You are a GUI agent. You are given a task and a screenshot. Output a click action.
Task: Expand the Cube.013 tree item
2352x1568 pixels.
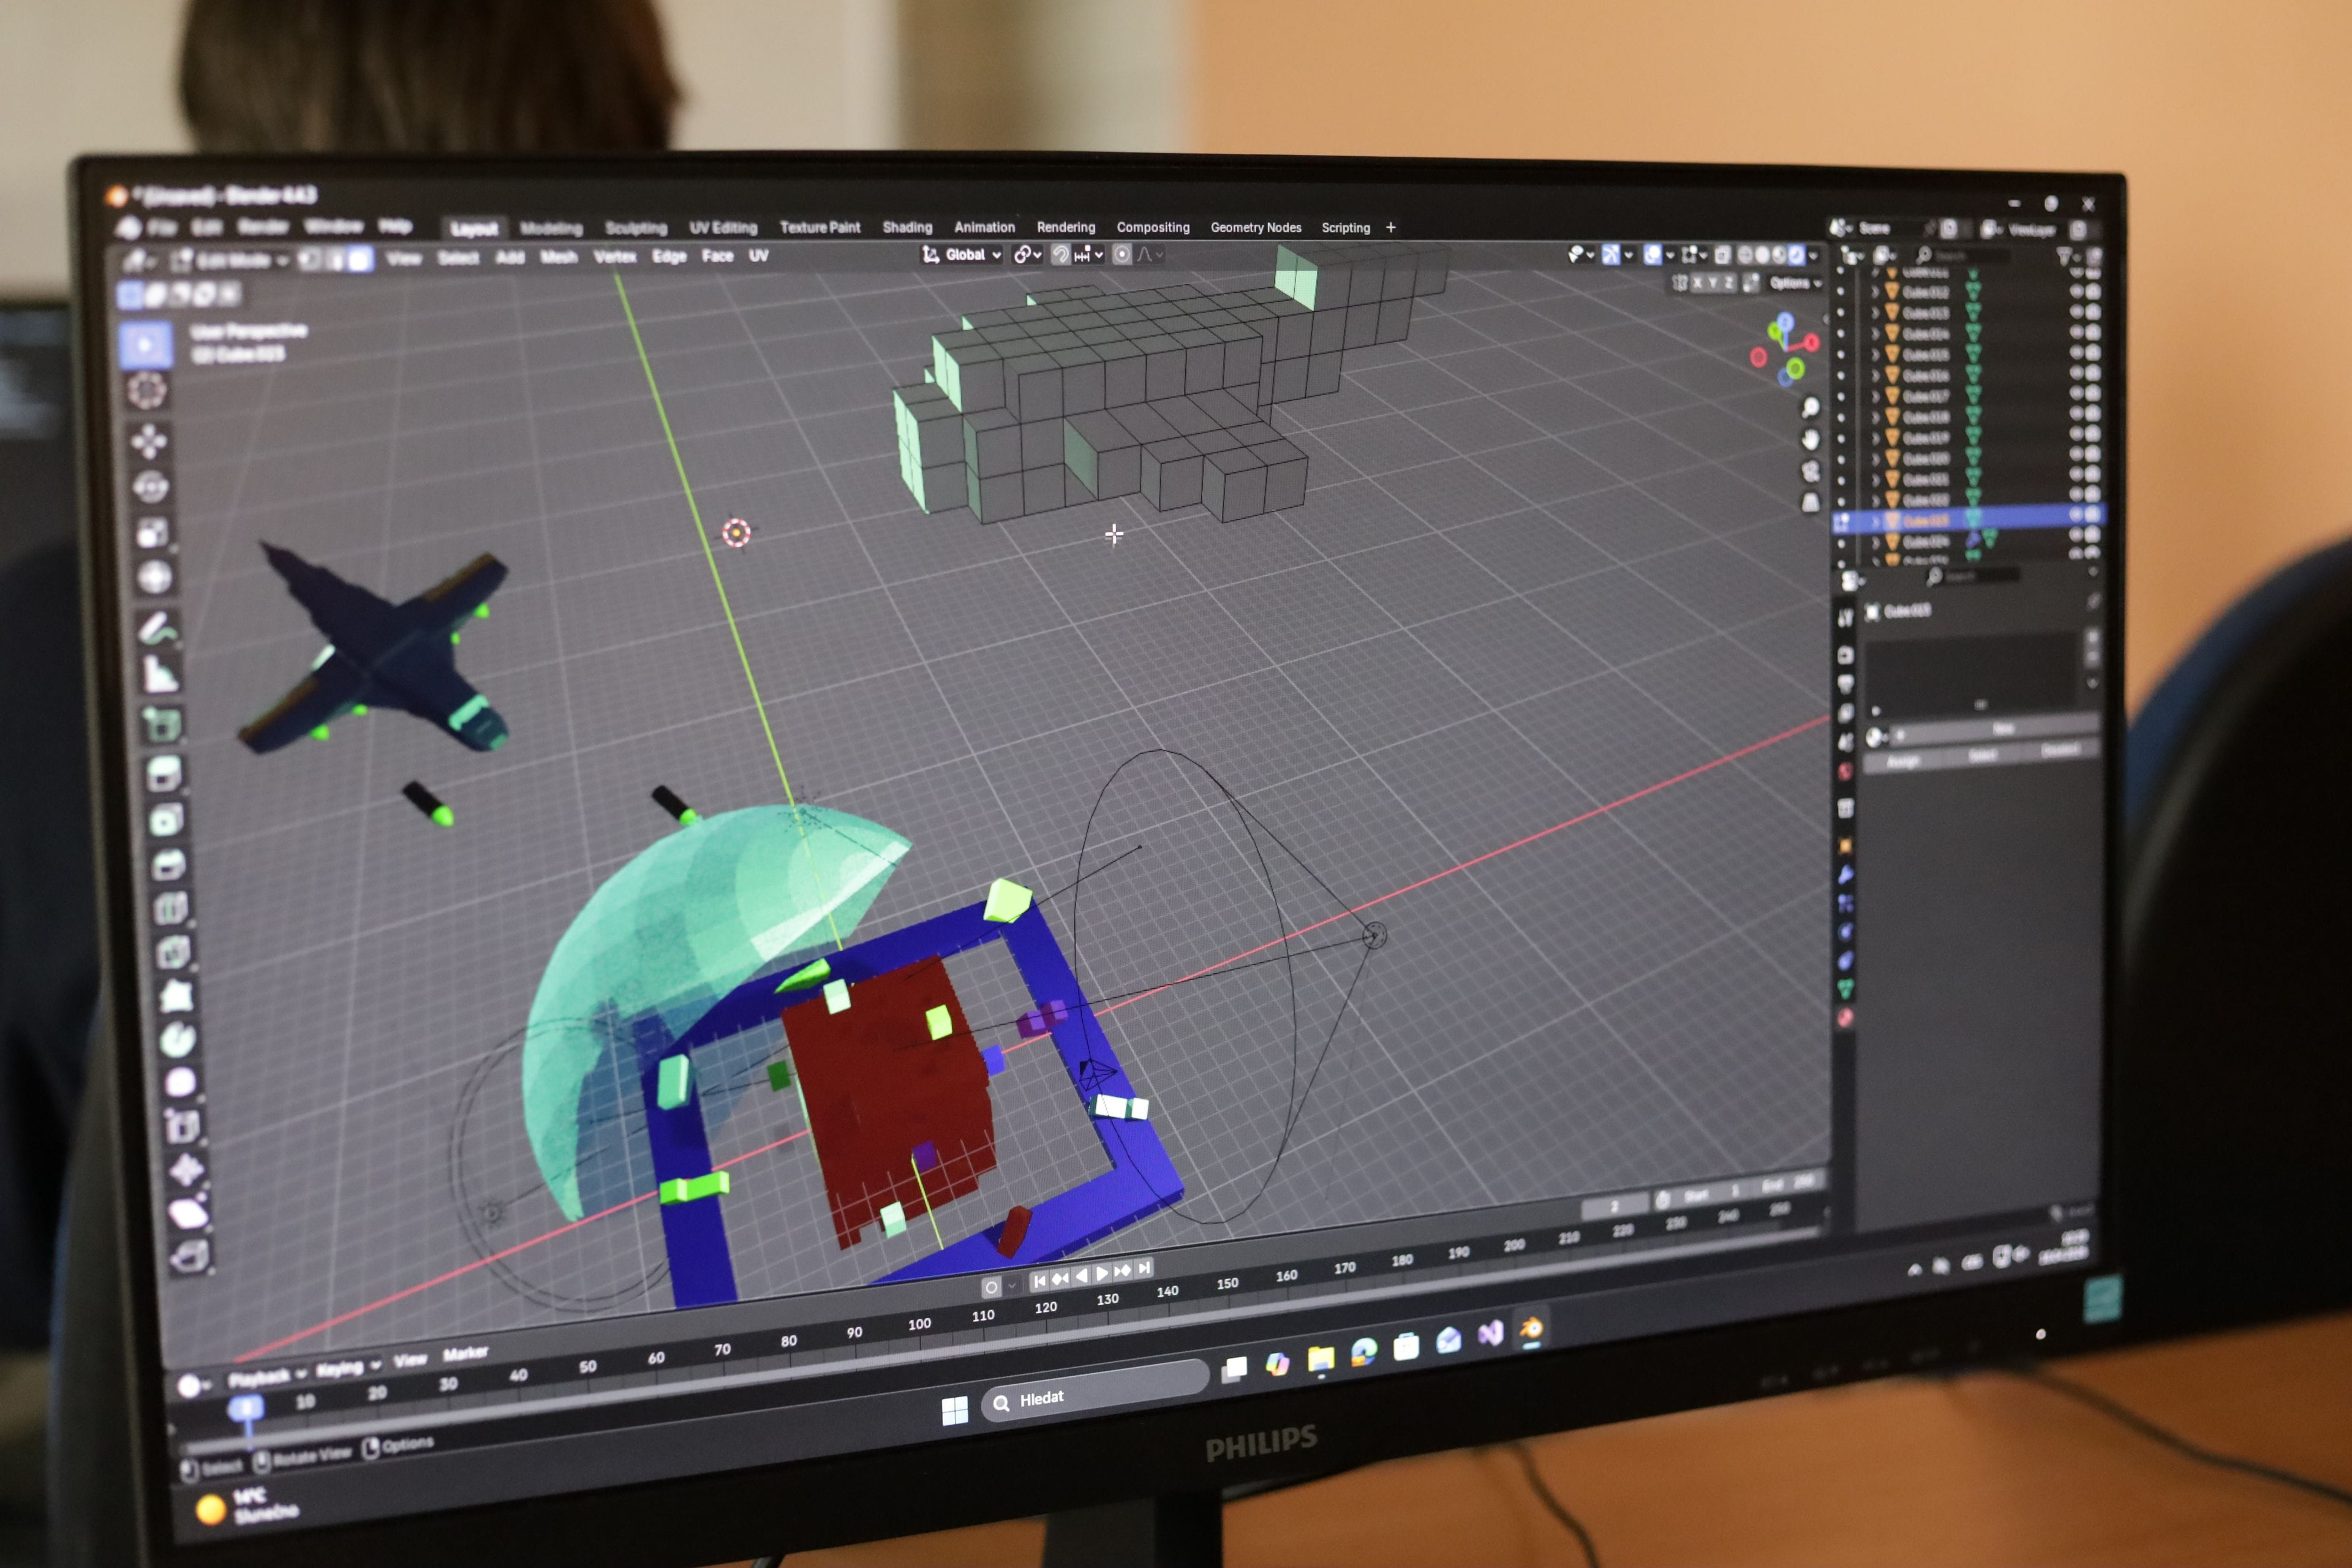[1875, 313]
